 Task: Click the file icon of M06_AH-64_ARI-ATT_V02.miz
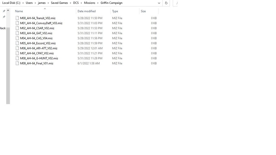17,48
